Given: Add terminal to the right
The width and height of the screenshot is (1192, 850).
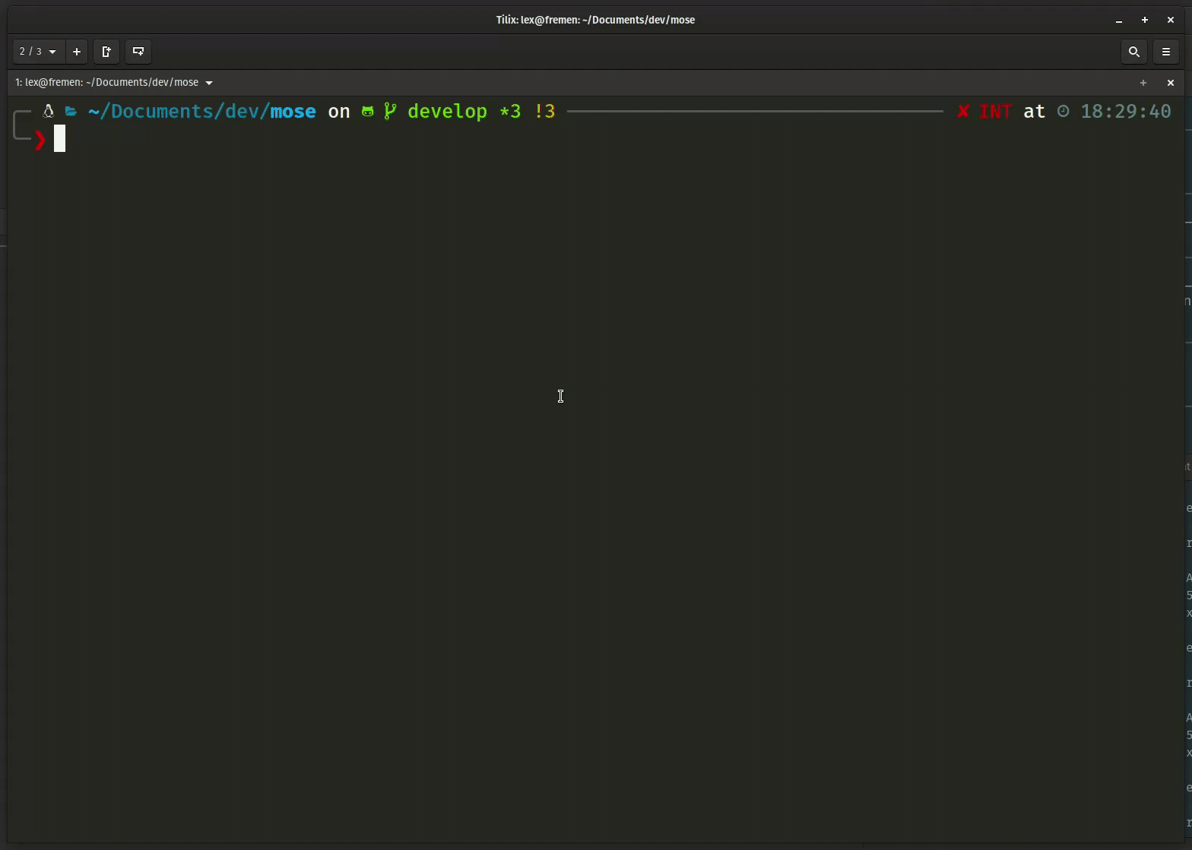Looking at the screenshot, I should [106, 52].
